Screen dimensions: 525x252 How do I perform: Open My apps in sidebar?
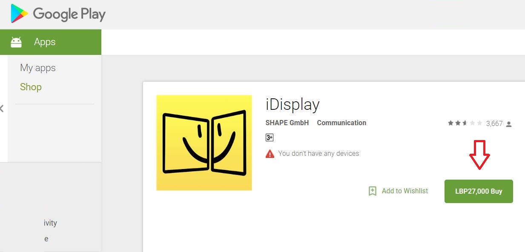point(38,68)
